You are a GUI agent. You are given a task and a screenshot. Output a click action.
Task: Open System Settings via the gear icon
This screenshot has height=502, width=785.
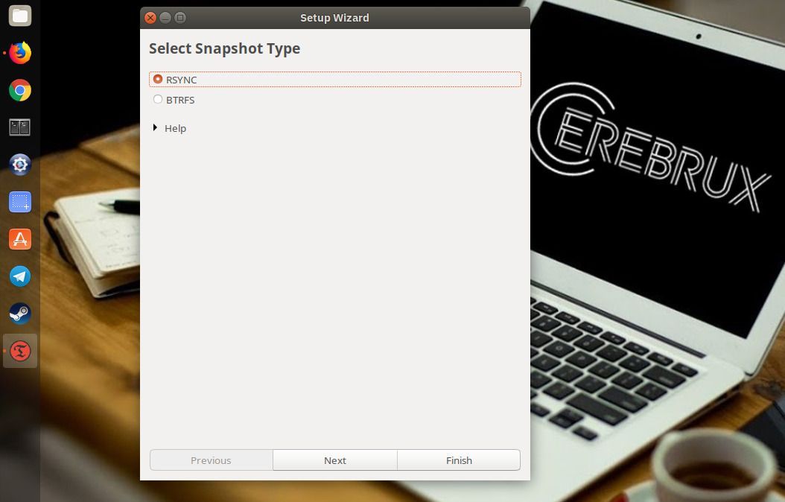[x=19, y=164]
